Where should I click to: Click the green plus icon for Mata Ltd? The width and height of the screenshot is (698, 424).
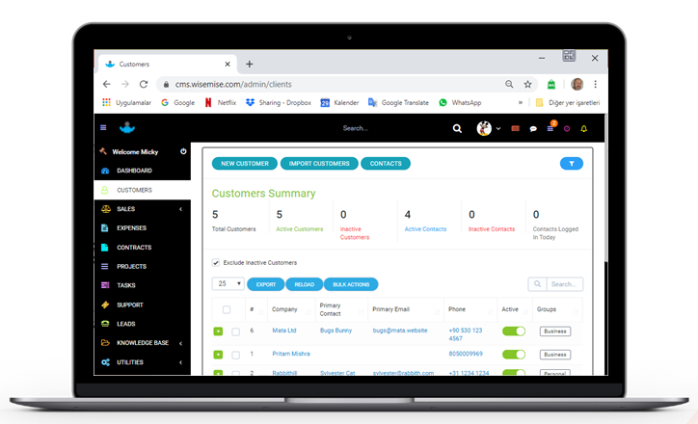tap(218, 331)
